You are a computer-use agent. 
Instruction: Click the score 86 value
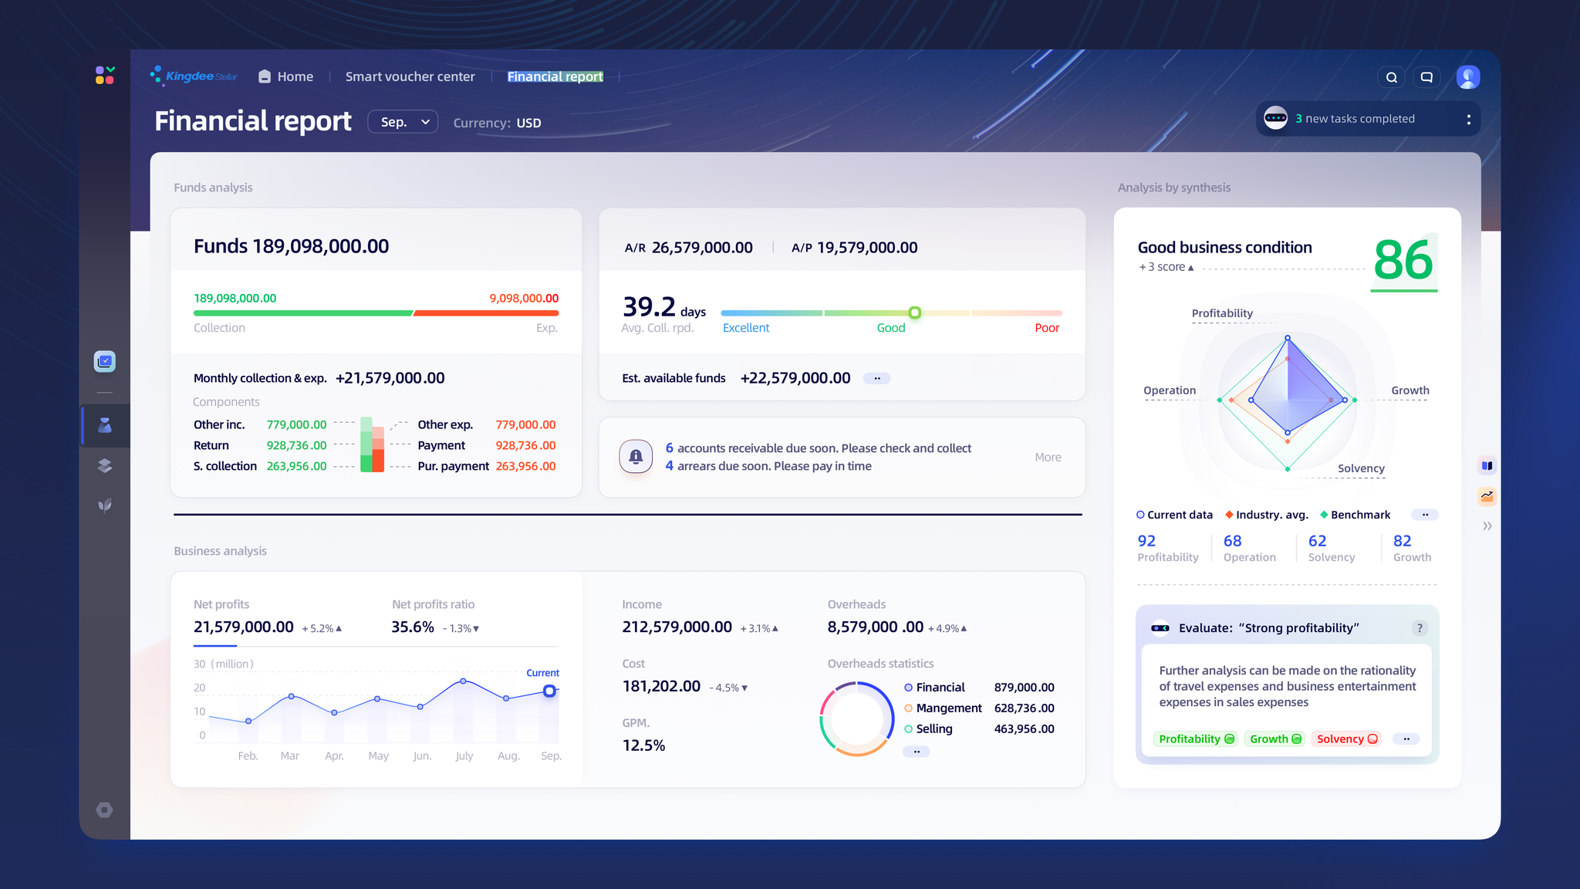1403,260
